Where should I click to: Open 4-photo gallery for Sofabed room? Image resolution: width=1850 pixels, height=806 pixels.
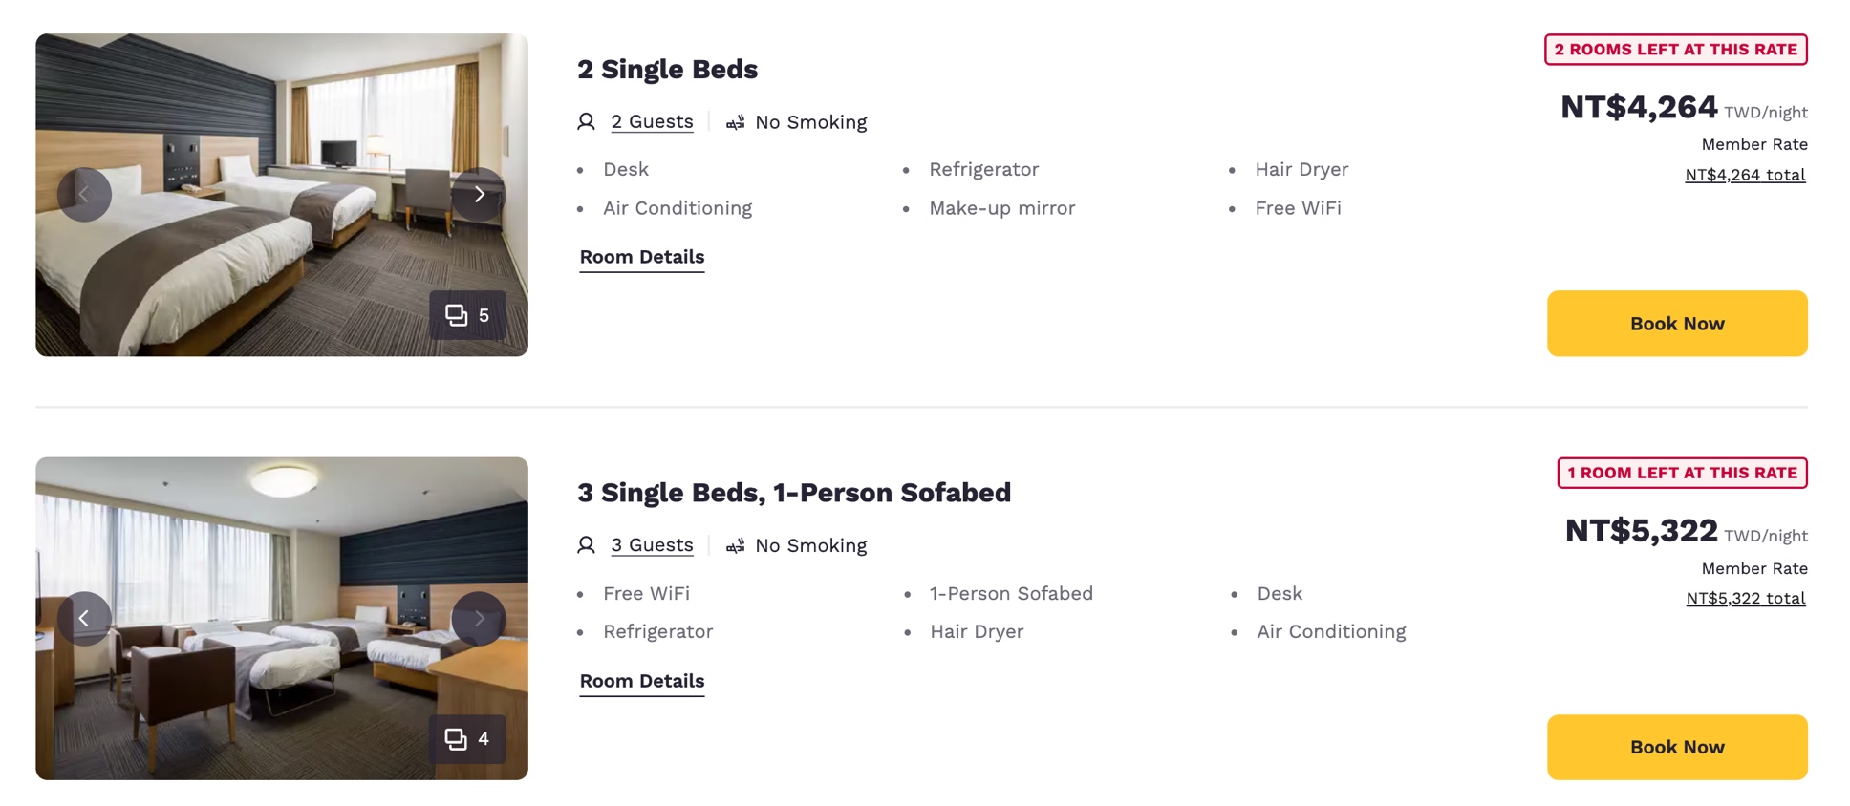click(x=467, y=739)
